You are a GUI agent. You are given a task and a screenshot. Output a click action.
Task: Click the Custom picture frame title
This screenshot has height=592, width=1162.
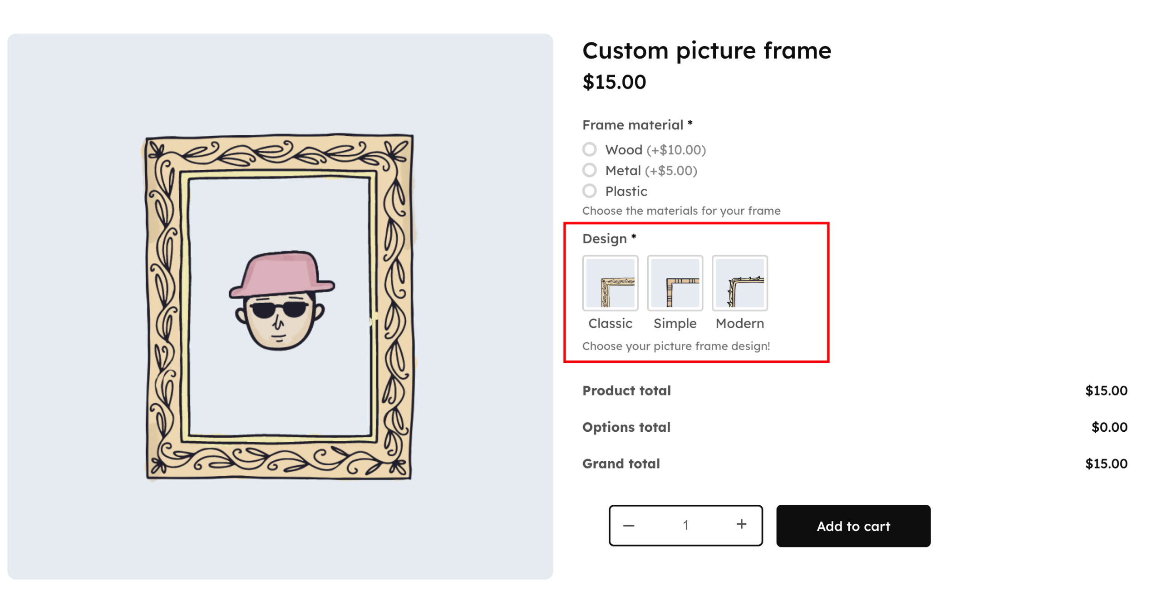pyautogui.click(x=707, y=50)
